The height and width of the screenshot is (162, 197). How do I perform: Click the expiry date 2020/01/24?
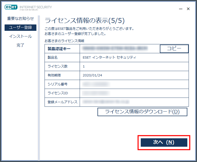(92, 75)
